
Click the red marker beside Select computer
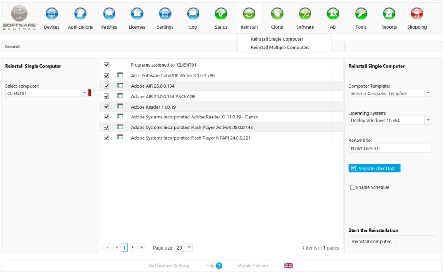pos(90,93)
